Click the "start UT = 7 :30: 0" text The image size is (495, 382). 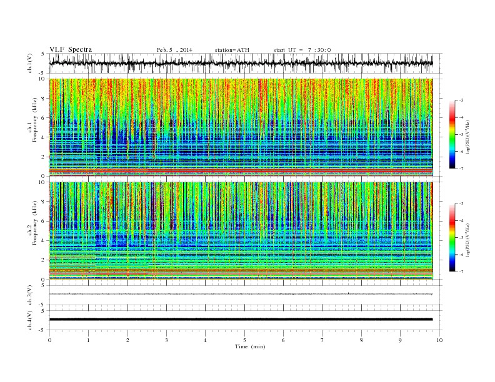click(302, 50)
